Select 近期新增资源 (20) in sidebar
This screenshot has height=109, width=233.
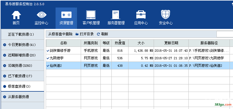click(23, 55)
